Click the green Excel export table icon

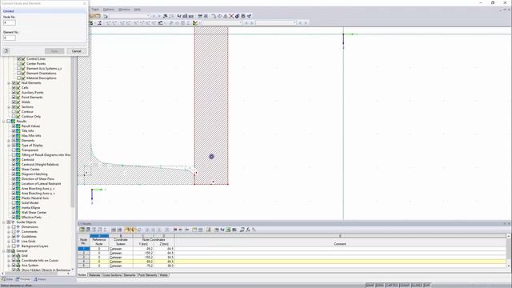228,230
